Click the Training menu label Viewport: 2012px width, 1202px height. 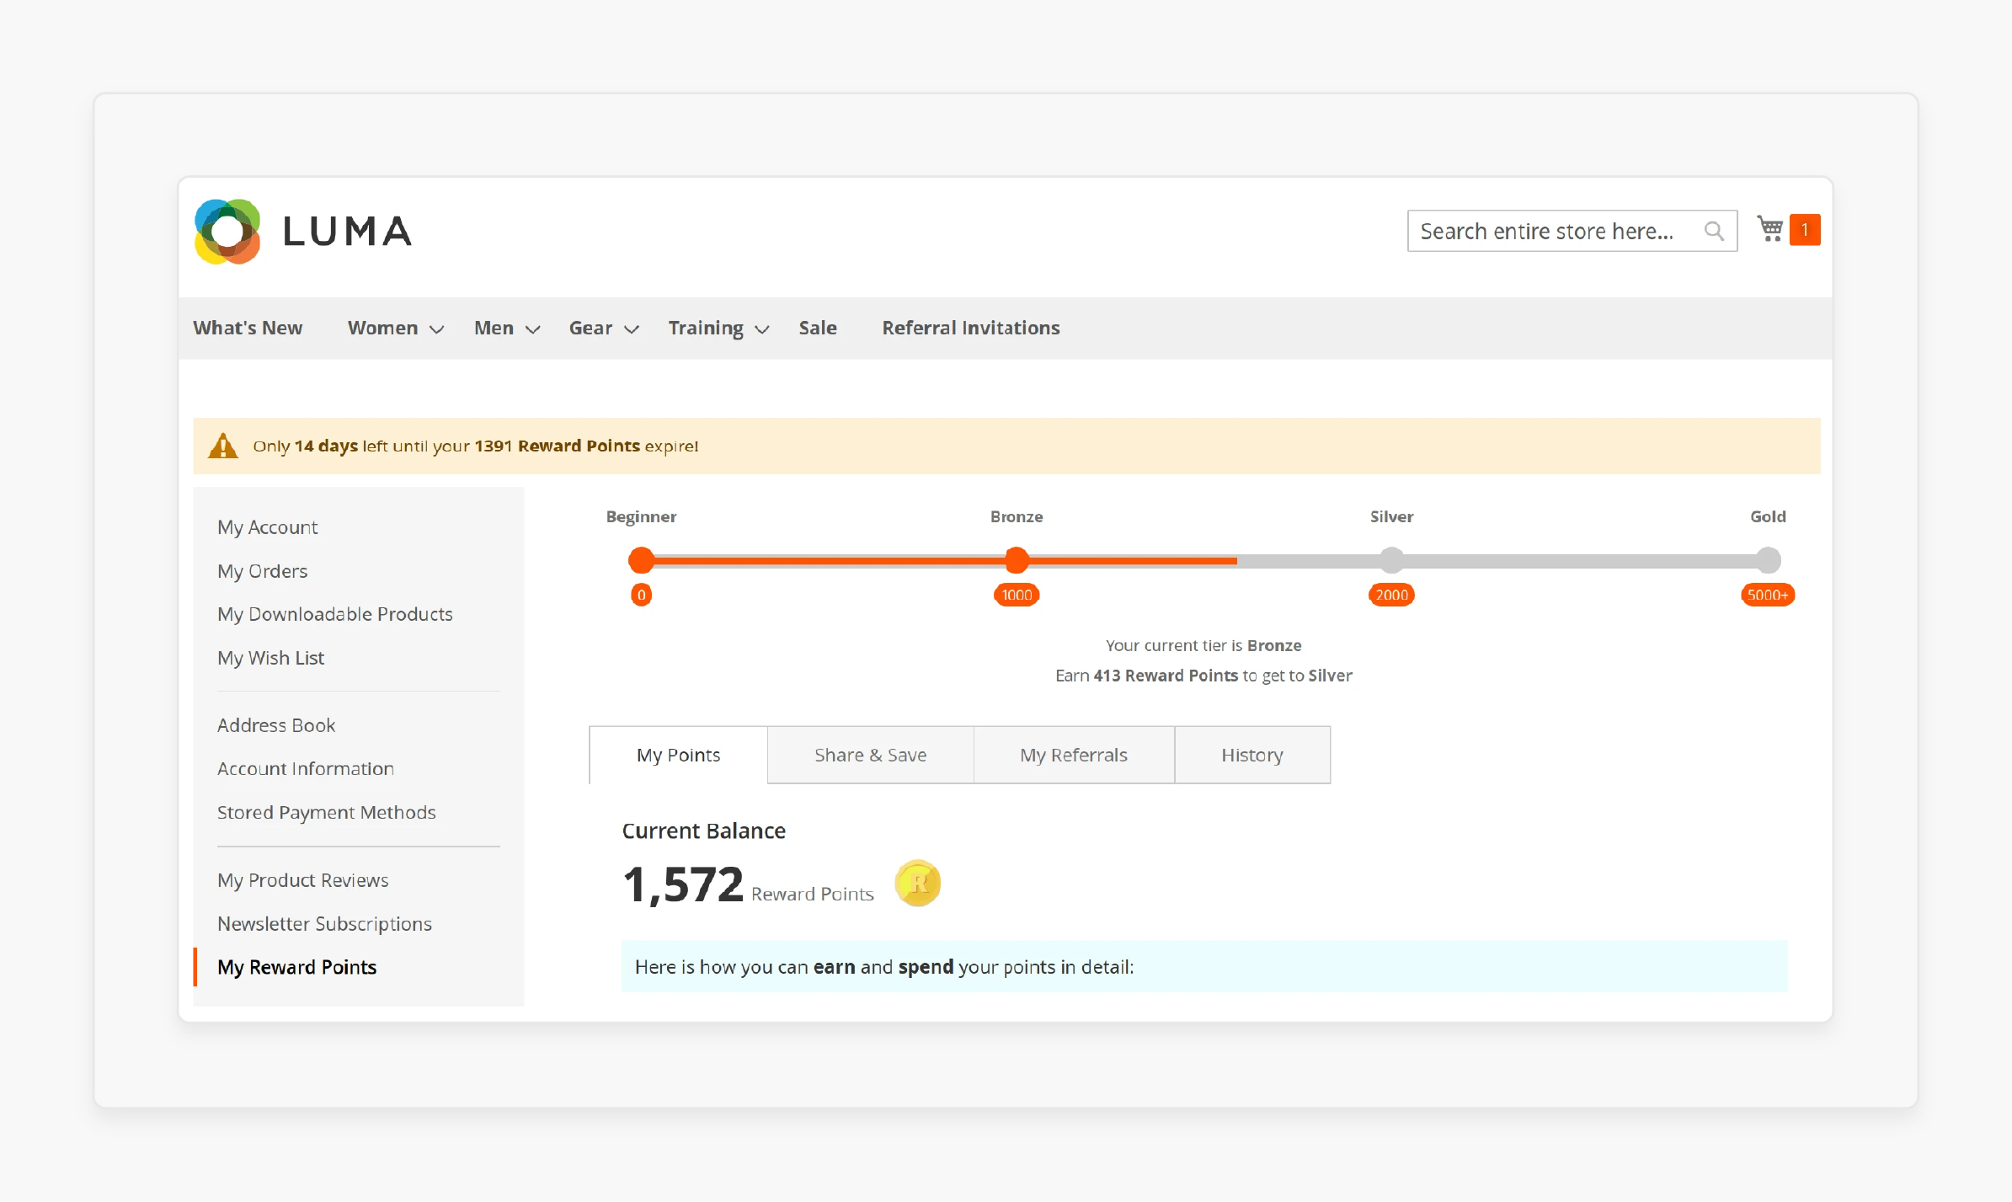click(x=706, y=328)
